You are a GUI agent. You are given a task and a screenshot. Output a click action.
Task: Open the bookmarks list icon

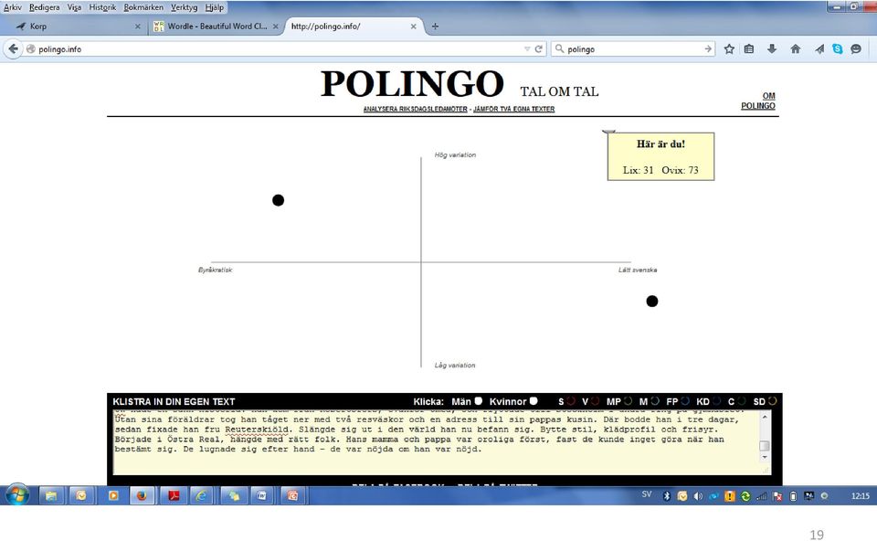point(749,48)
